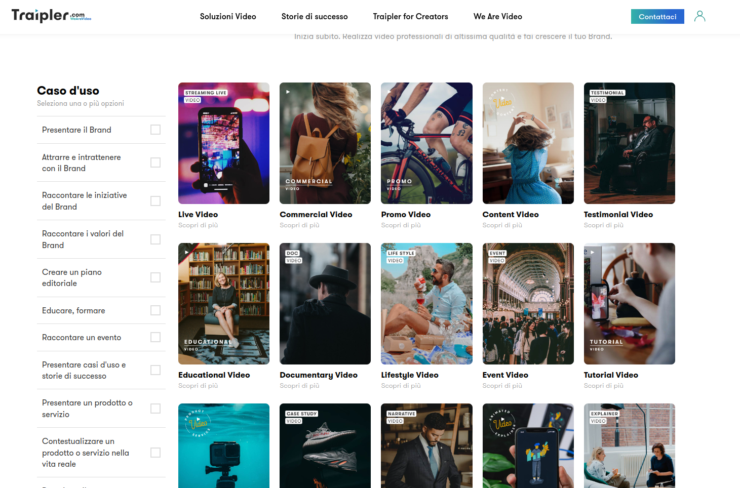The width and height of the screenshot is (740, 488).
Task: Click the Documentary Video title
Action: (319, 375)
